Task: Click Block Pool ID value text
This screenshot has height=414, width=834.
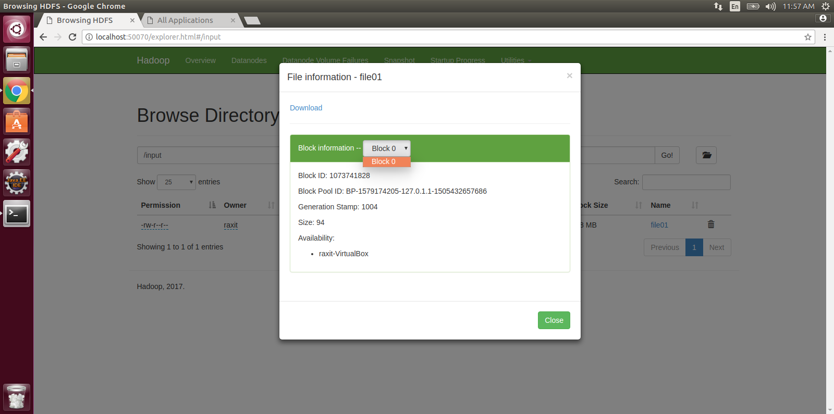Action: (x=416, y=191)
